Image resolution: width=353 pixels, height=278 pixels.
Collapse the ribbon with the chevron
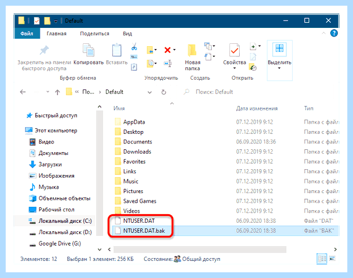pyautogui.click(x=323, y=34)
